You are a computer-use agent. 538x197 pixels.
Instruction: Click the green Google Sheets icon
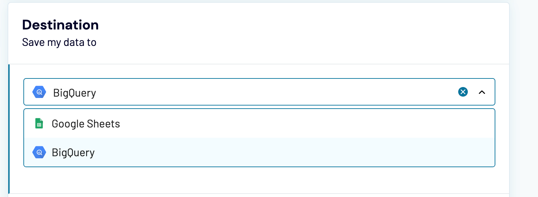click(x=39, y=123)
